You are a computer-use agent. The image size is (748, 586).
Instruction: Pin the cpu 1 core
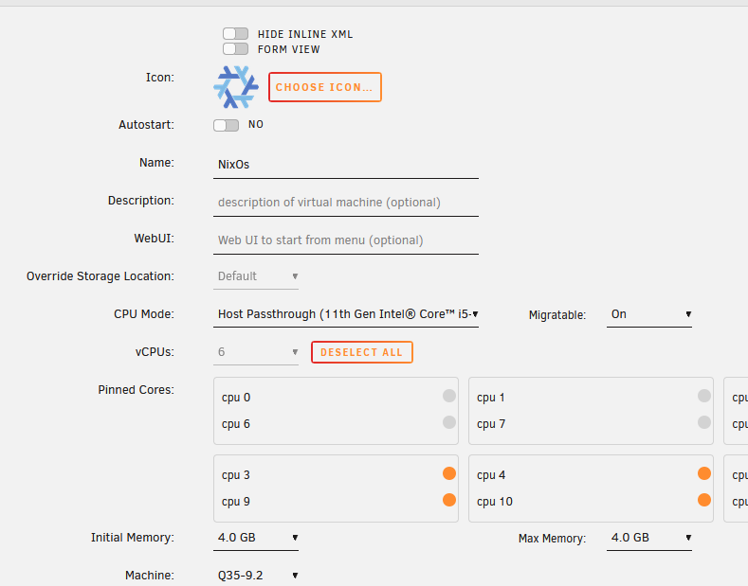pyautogui.click(x=704, y=396)
